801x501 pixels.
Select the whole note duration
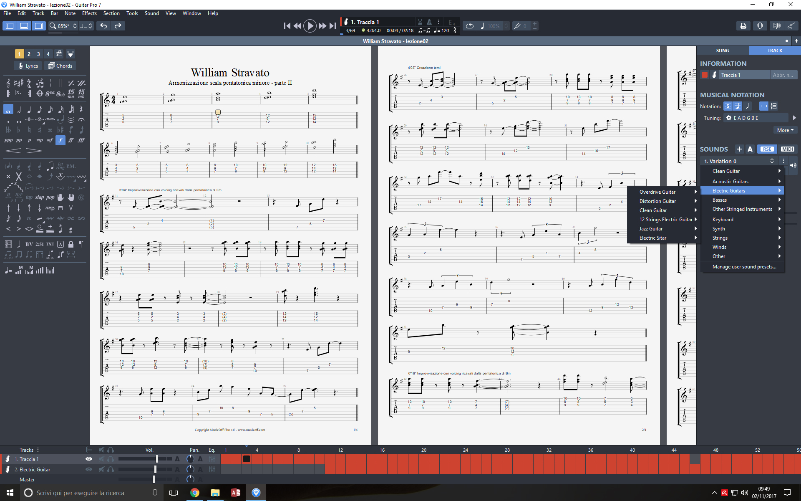[8, 110]
